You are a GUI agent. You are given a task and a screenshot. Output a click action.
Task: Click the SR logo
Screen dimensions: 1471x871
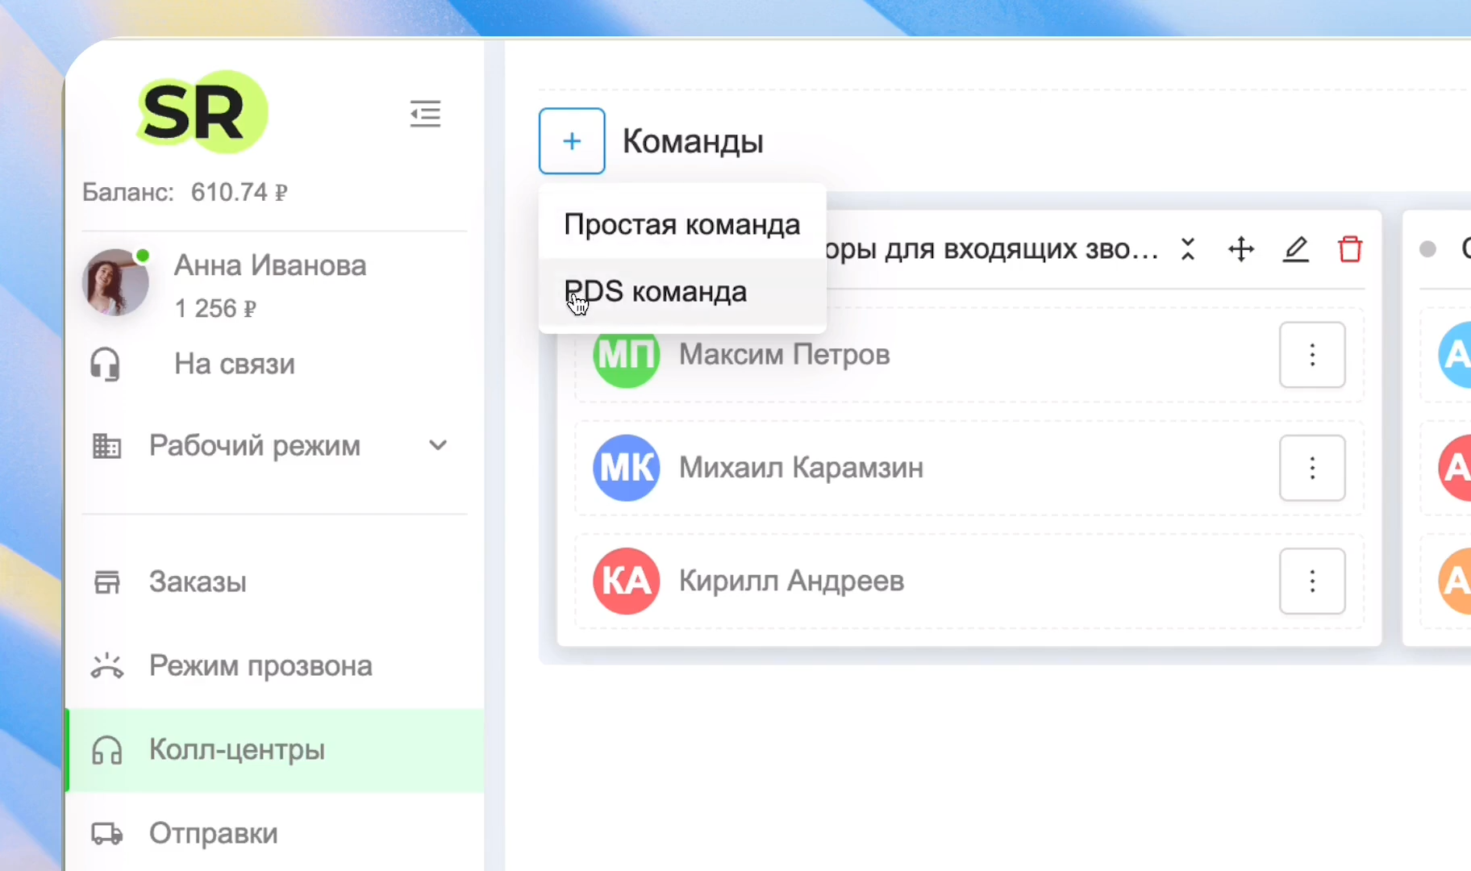pyautogui.click(x=202, y=112)
